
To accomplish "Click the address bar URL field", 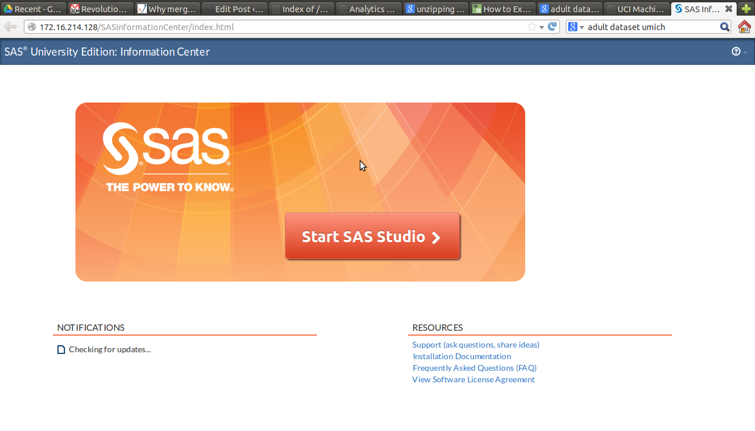I will [x=279, y=27].
